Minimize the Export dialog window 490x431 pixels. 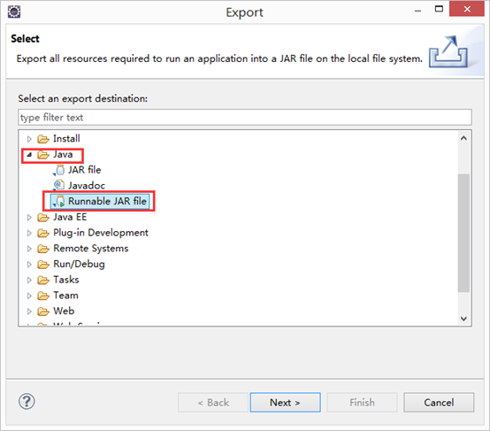(x=417, y=11)
